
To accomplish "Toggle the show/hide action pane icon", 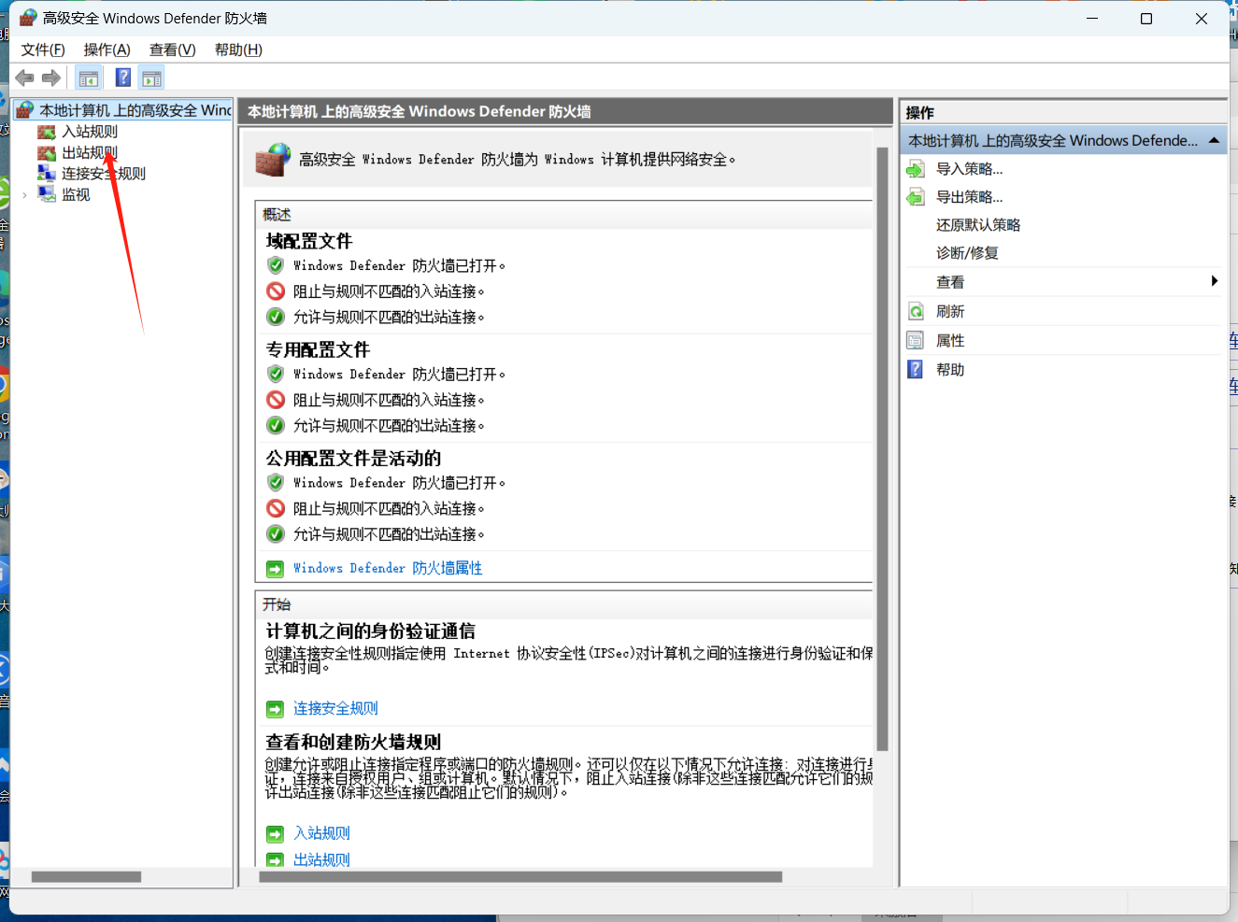I will pos(151,78).
